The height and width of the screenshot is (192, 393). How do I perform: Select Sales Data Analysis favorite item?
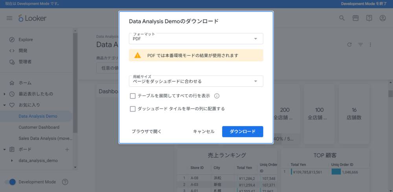tap(45, 138)
